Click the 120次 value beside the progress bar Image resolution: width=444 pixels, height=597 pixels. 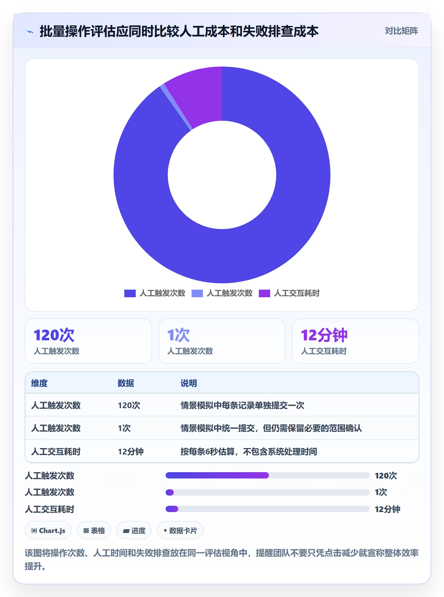[x=386, y=476]
